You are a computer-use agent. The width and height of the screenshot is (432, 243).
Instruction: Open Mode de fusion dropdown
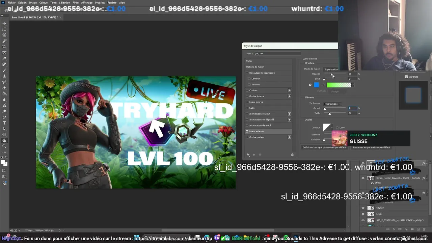[x=331, y=69]
